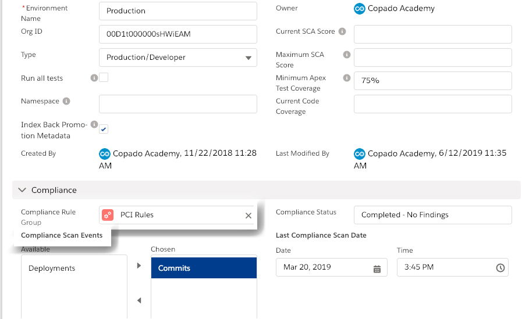Click the Last Compliance Scan Date label
This screenshot has width=529, height=319.
tap(321, 235)
